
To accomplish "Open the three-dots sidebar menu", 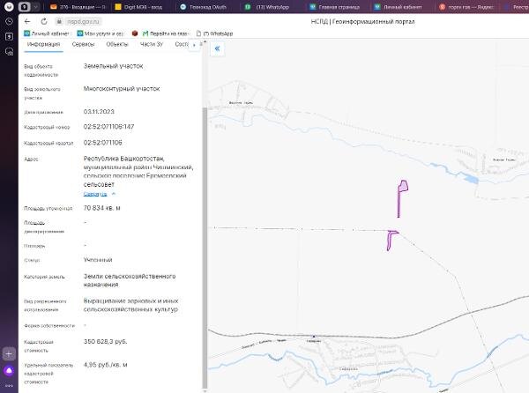I will coord(9,385).
